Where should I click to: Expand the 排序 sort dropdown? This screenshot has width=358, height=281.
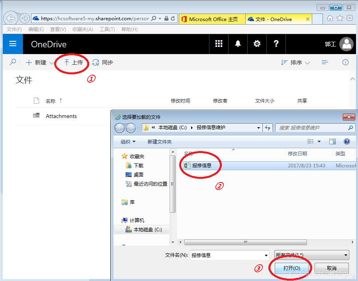[307, 63]
